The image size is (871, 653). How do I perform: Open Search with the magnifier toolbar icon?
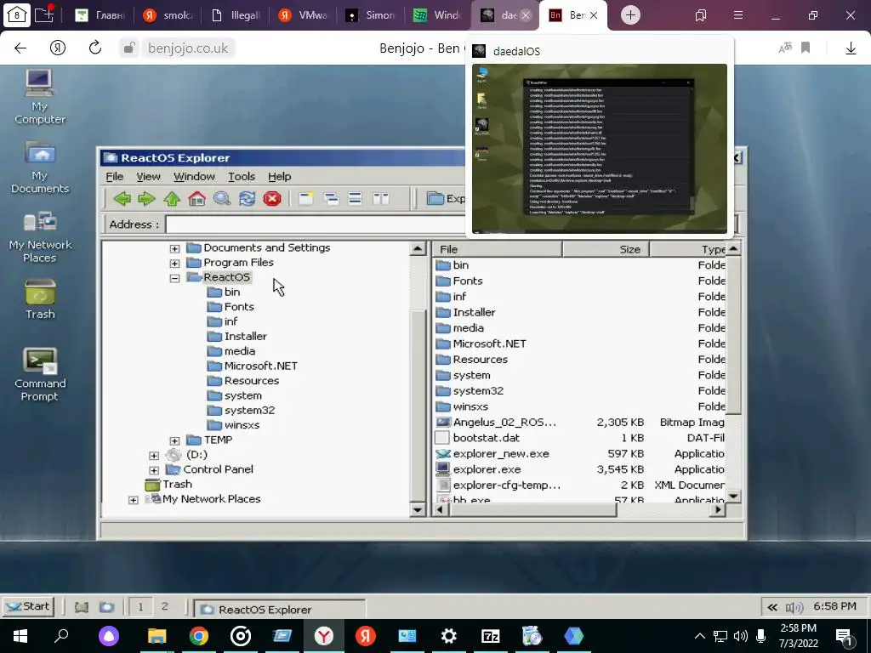click(x=222, y=199)
